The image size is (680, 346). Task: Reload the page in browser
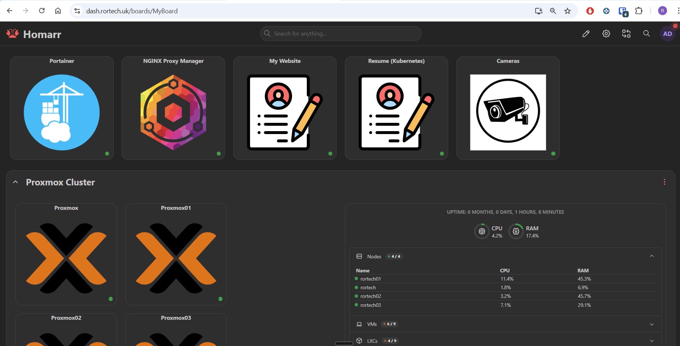[42, 11]
